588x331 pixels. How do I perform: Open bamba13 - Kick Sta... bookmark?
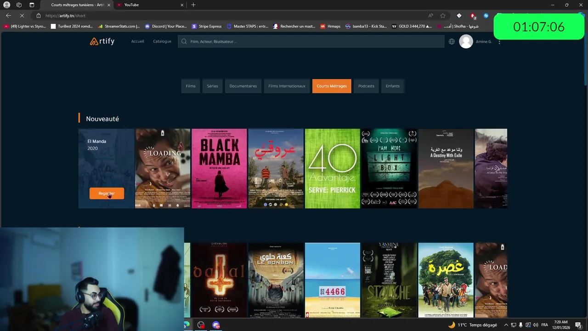[x=366, y=26]
